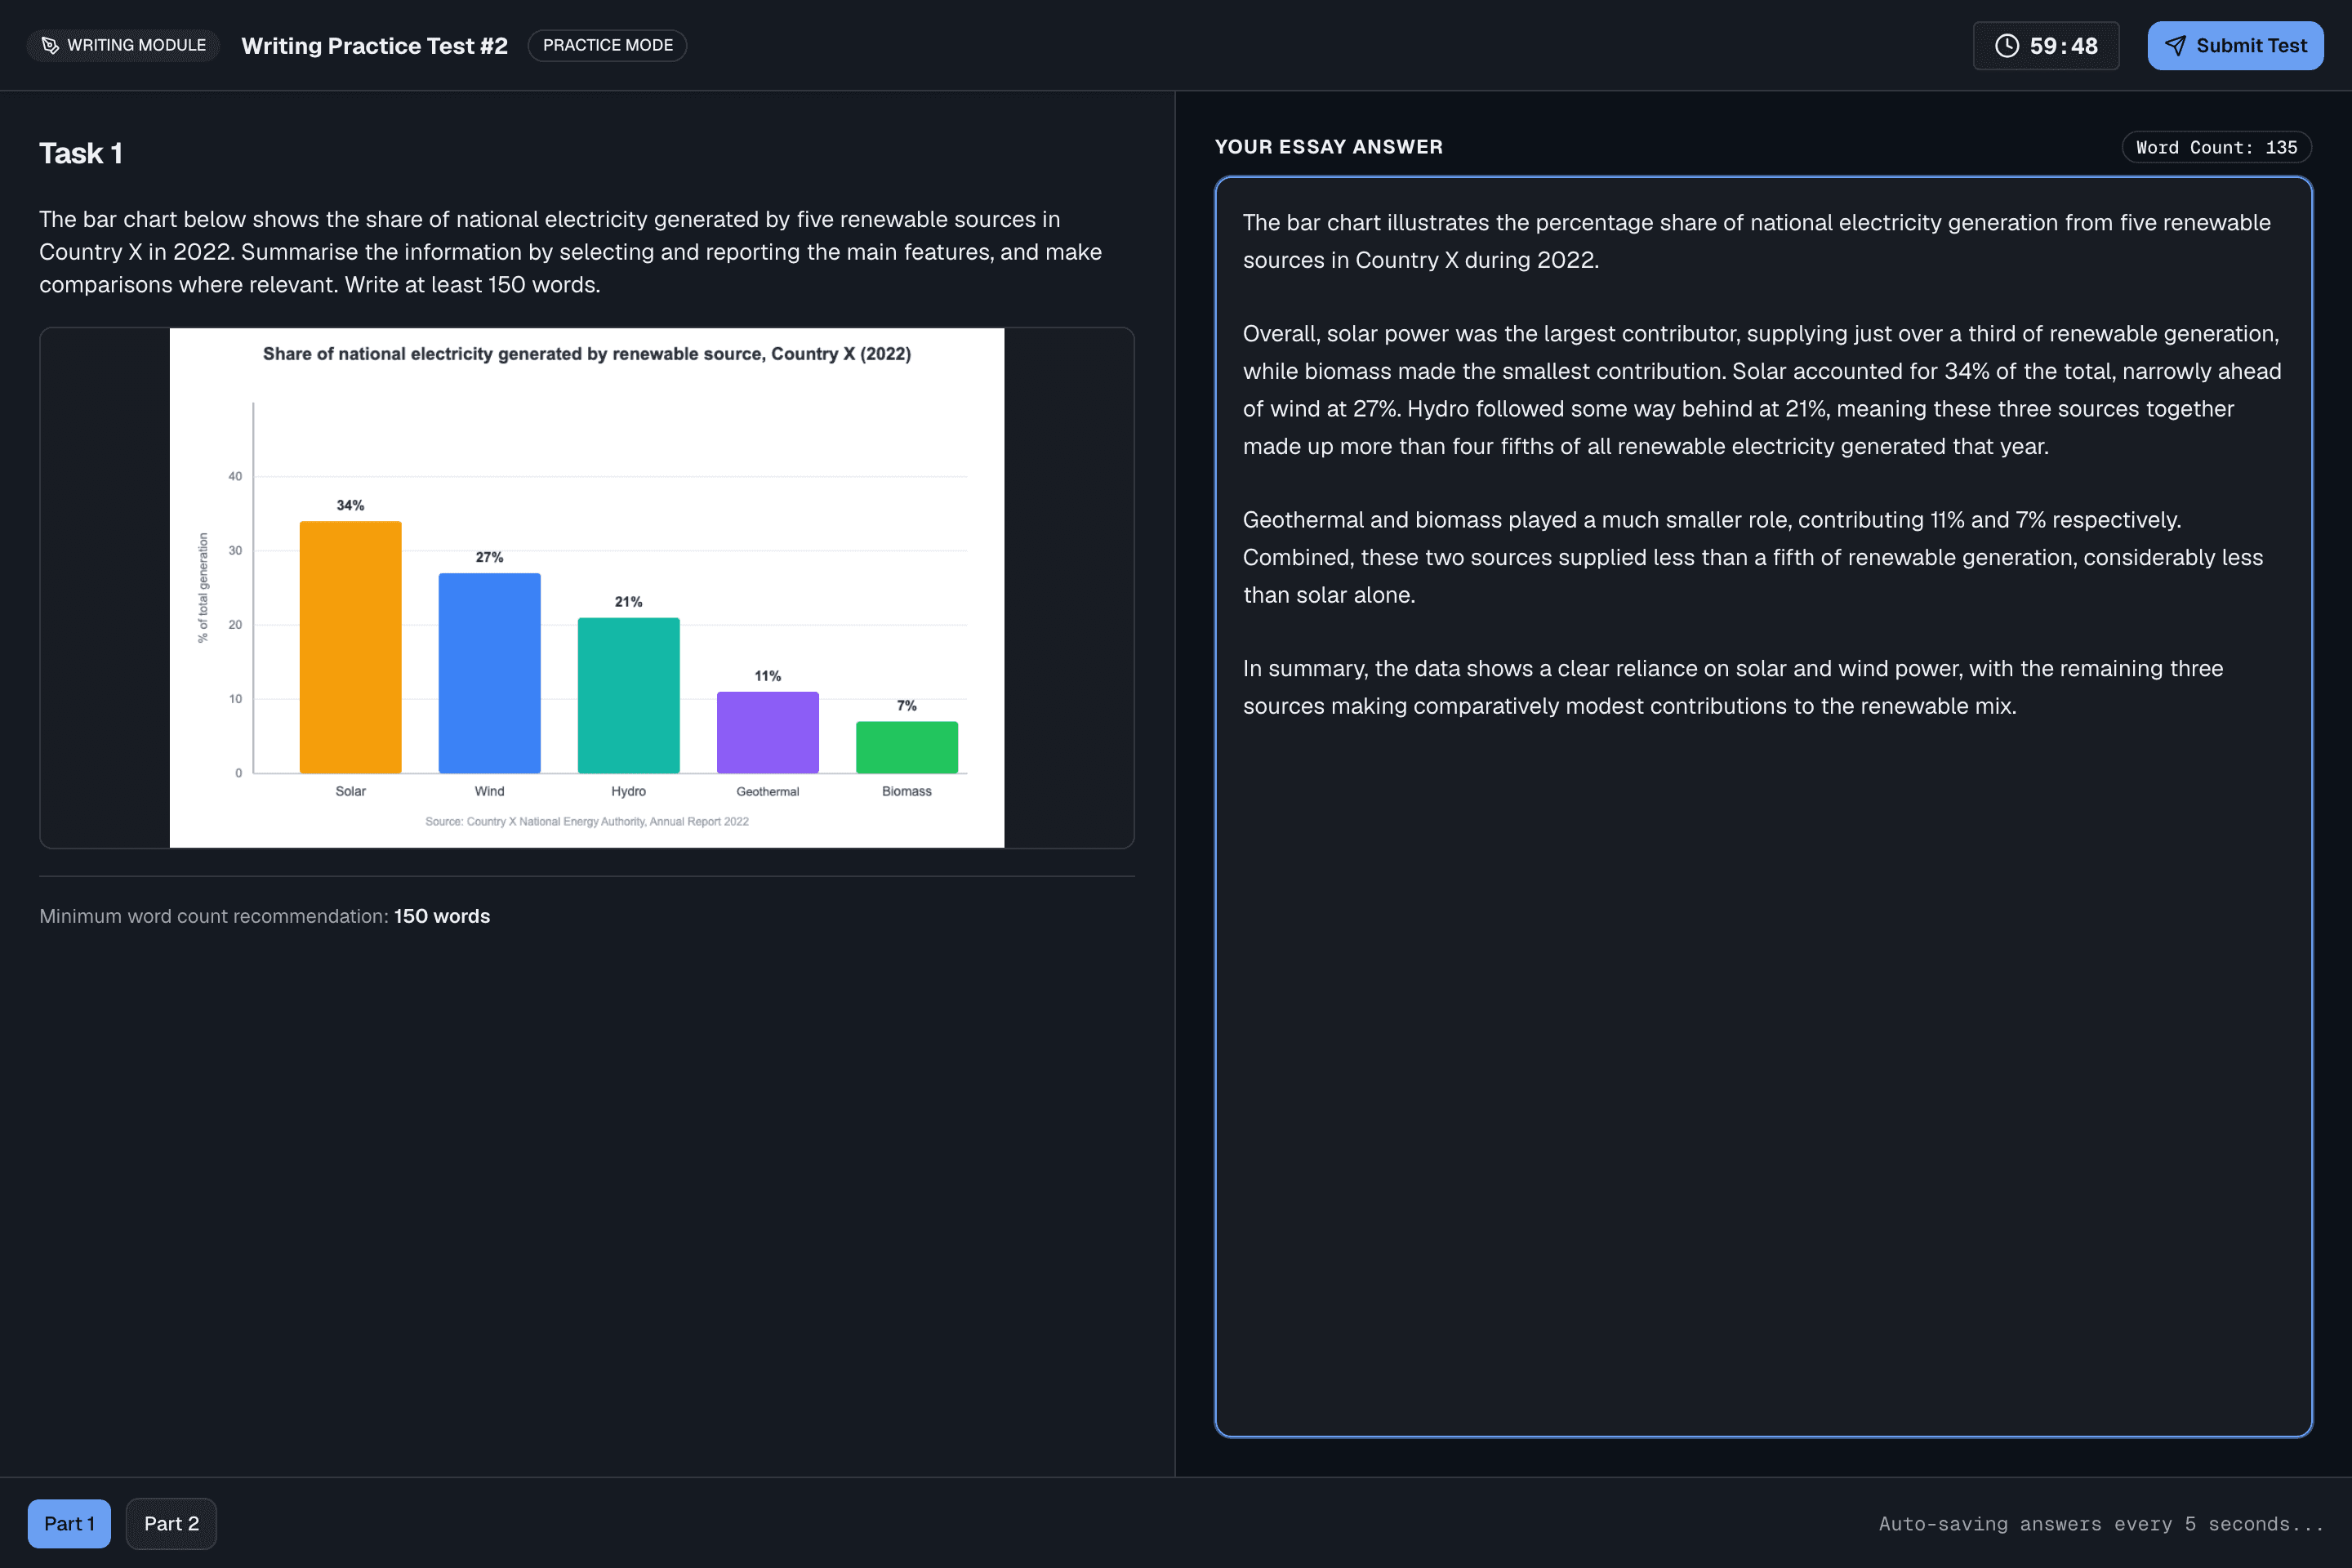This screenshot has width=2352, height=1568.
Task: Click the blue Wind bar in chart
Action: click(x=489, y=673)
